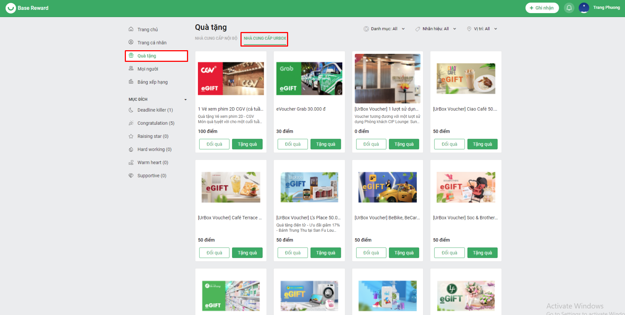Image resolution: width=625 pixels, height=315 pixels.
Task: Click the Raising star icon
Action: pyautogui.click(x=131, y=136)
